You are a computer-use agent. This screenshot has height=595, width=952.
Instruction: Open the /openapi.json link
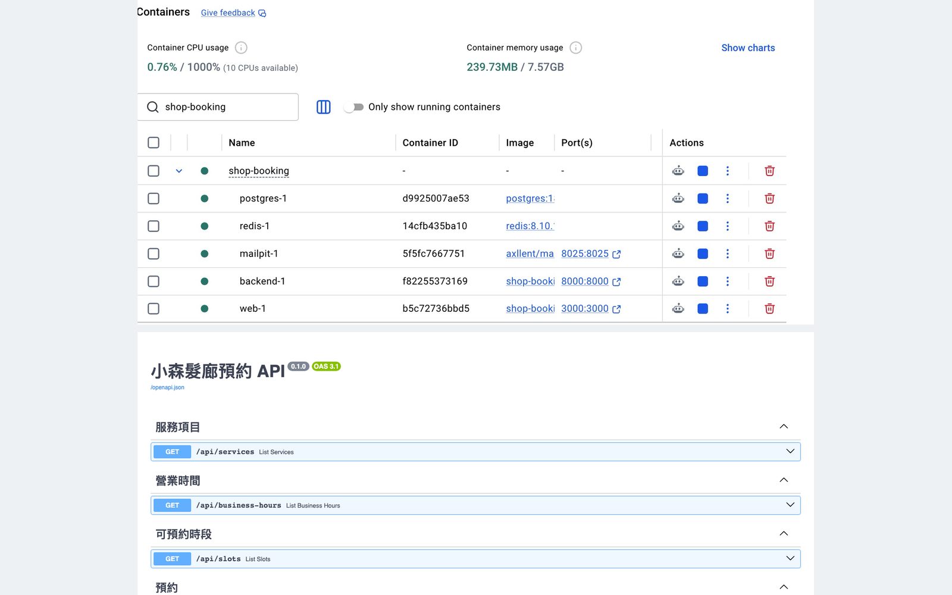coord(167,387)
